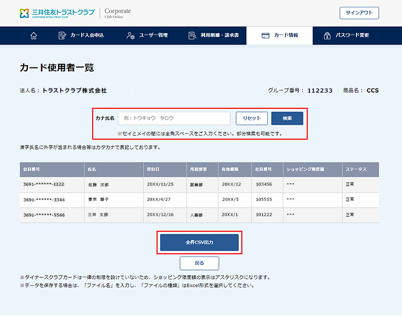Select member number 3691-******-5566
This screenshot has height=316, width=402.
tap(44, 215)
